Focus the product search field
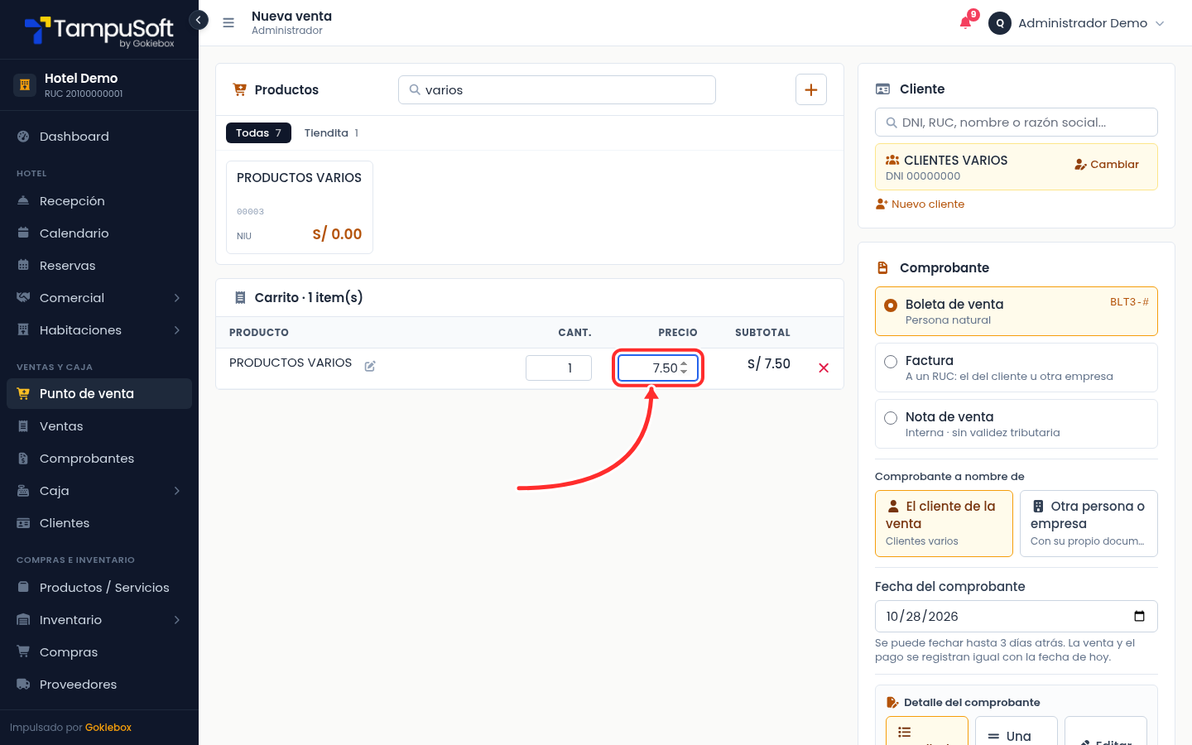Image resolution: width=1192 pixels, height=745 pixels. click(557, 90)
